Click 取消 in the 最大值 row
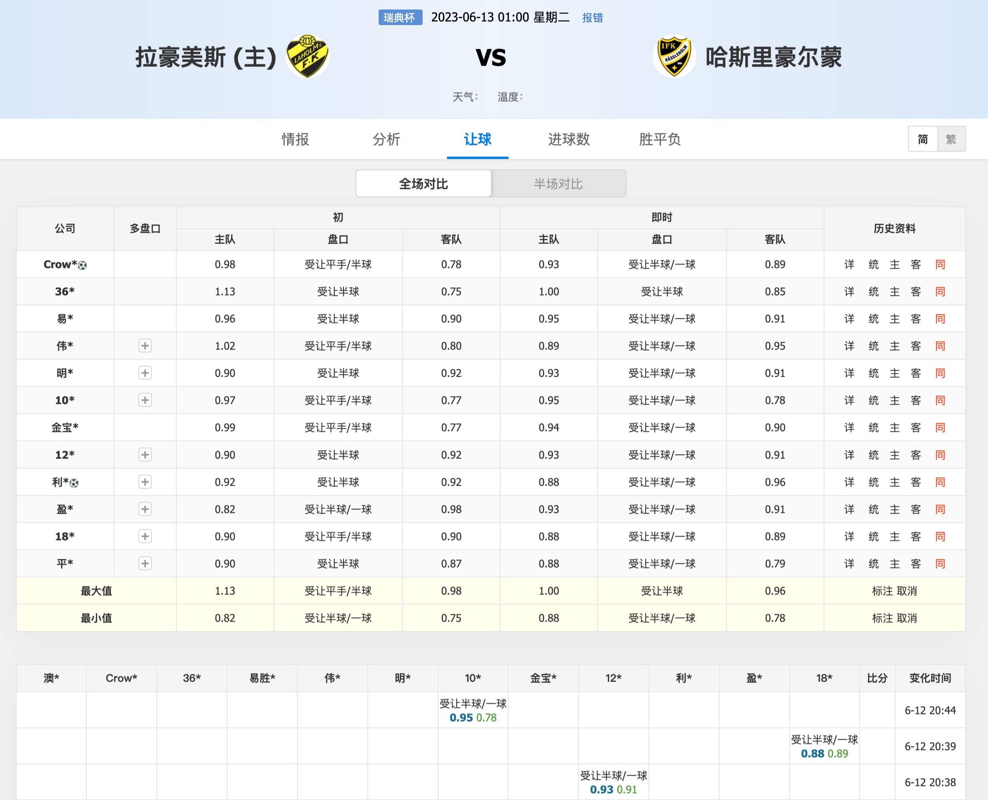Image resolution: width=988 pixels, height=800 pixels. tap(907, 591)
